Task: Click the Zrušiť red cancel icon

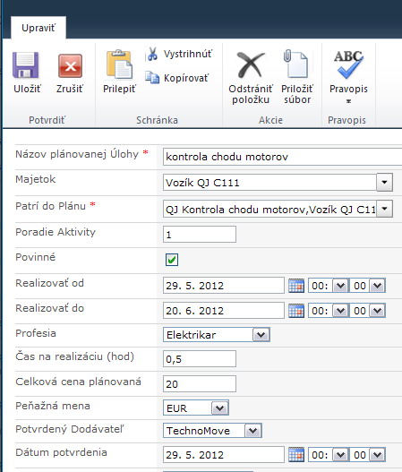Action: 70,65
